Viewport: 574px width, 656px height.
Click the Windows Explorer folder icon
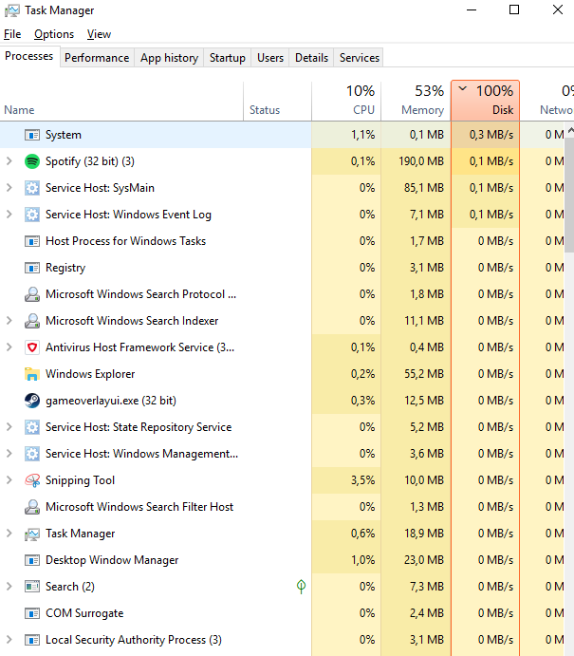click(31, 374)
